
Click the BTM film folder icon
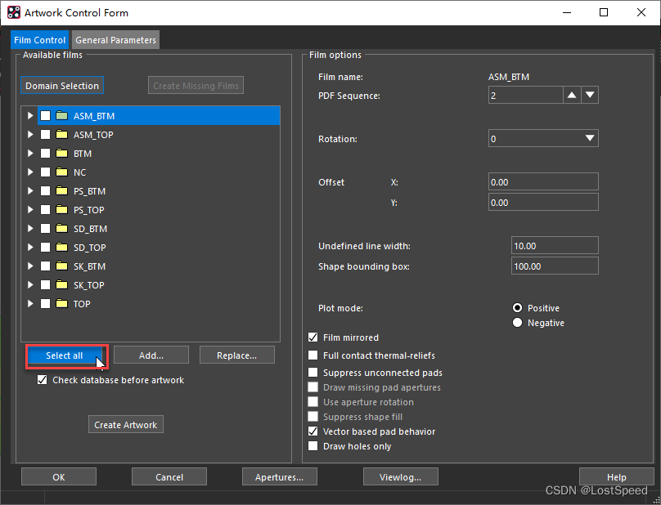61,154
